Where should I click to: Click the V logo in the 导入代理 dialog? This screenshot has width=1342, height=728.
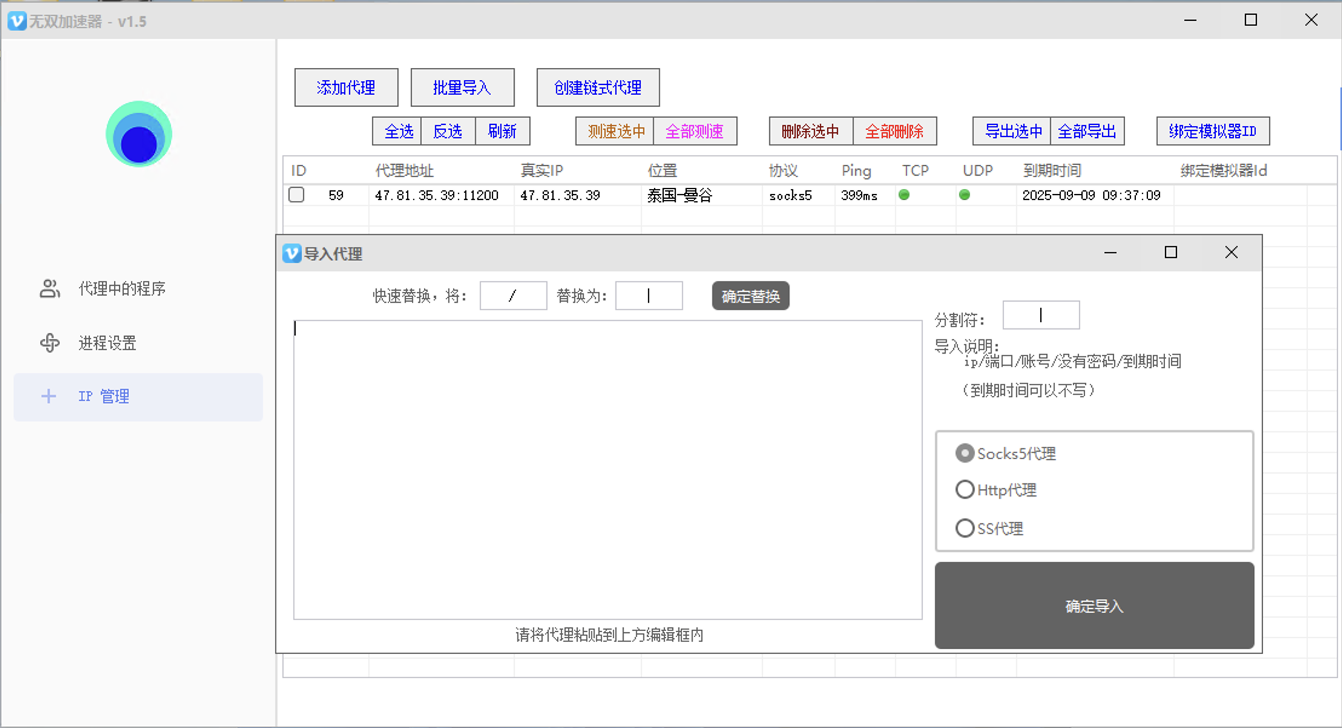point(293,254)
